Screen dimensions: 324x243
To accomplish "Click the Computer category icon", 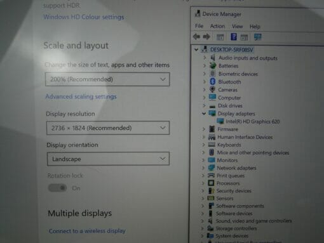I will point(212,97).
